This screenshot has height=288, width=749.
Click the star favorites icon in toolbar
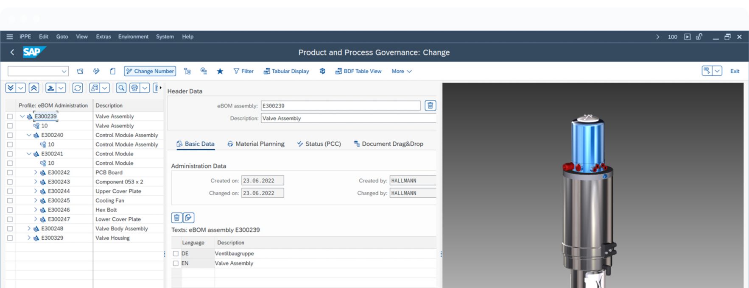click(x=220, y=71)
